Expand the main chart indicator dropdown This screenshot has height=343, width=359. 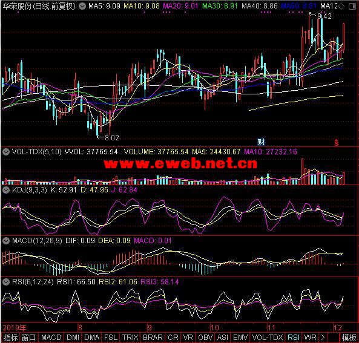pos(82,6)
